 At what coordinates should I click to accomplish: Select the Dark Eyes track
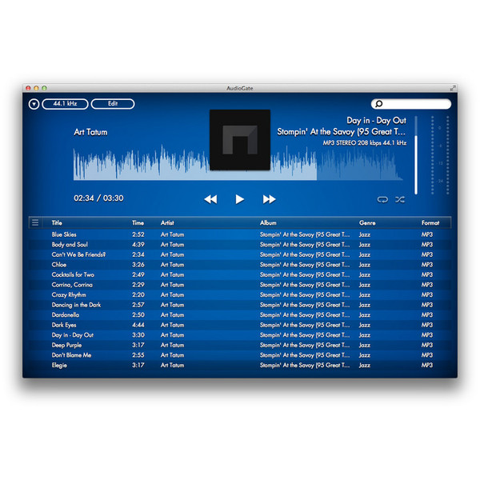[x=240, y=325]
